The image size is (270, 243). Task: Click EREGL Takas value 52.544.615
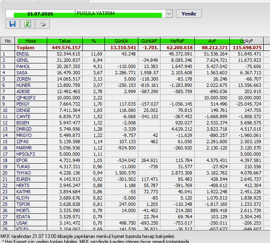pyautogui.click(x=69, y=54)
